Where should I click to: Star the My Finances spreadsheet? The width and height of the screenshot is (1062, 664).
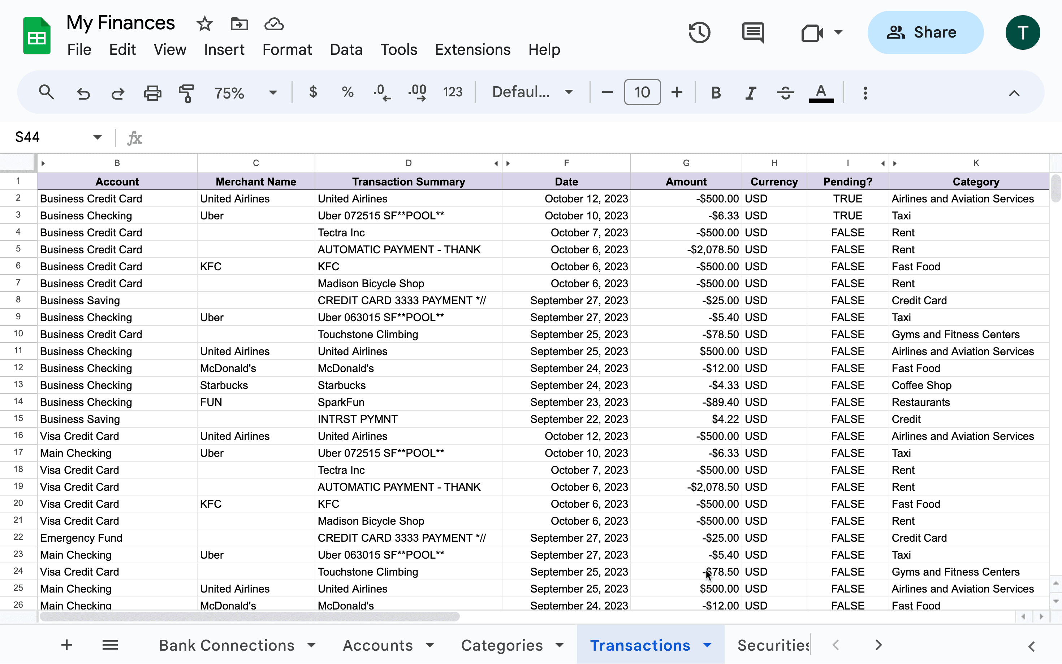pyautogui.click(x=204, y=24)
